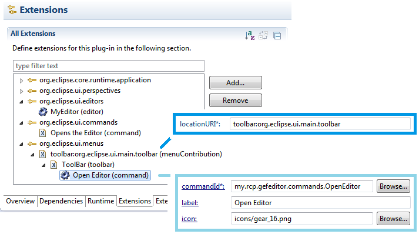The width and height of the screenshot is (419, 234).
Task: Click the extension point icon beside org.eclipse.ui.menus
Action: coord(32,143)
